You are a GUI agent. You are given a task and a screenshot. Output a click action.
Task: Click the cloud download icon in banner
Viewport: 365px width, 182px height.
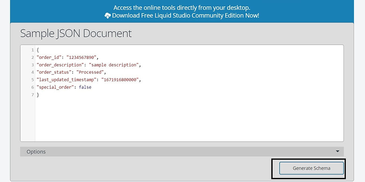click(108, 16)
